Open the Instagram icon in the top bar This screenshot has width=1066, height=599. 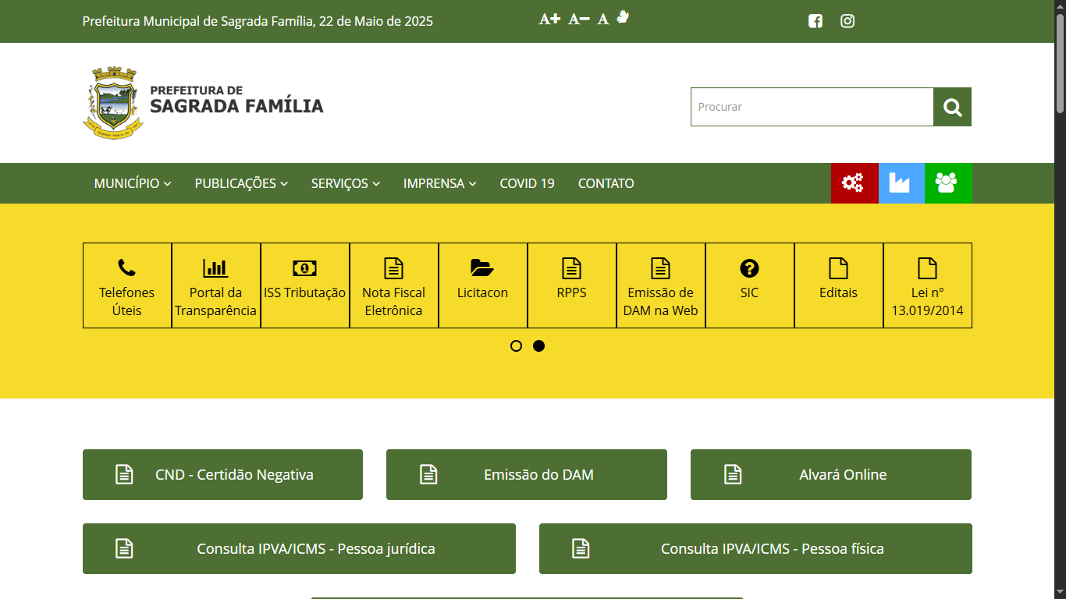pos(847,21)
